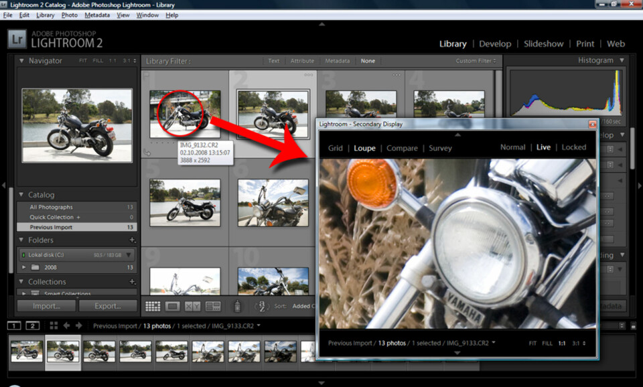
Task: Click the Navigator preview image
Action: tap(77, 125)
